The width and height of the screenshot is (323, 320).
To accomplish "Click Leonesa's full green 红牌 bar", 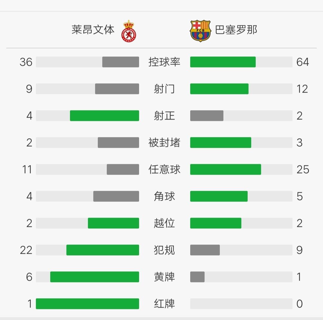I will [x=87, y=304].
